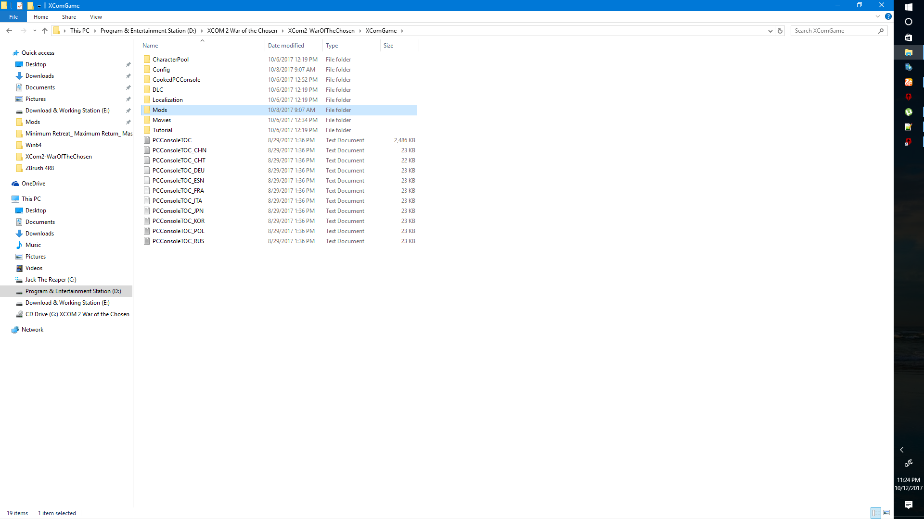Screen dimensions: 924x519
Task: Open Notepad++ from taskbar
Action: [909, 127]
